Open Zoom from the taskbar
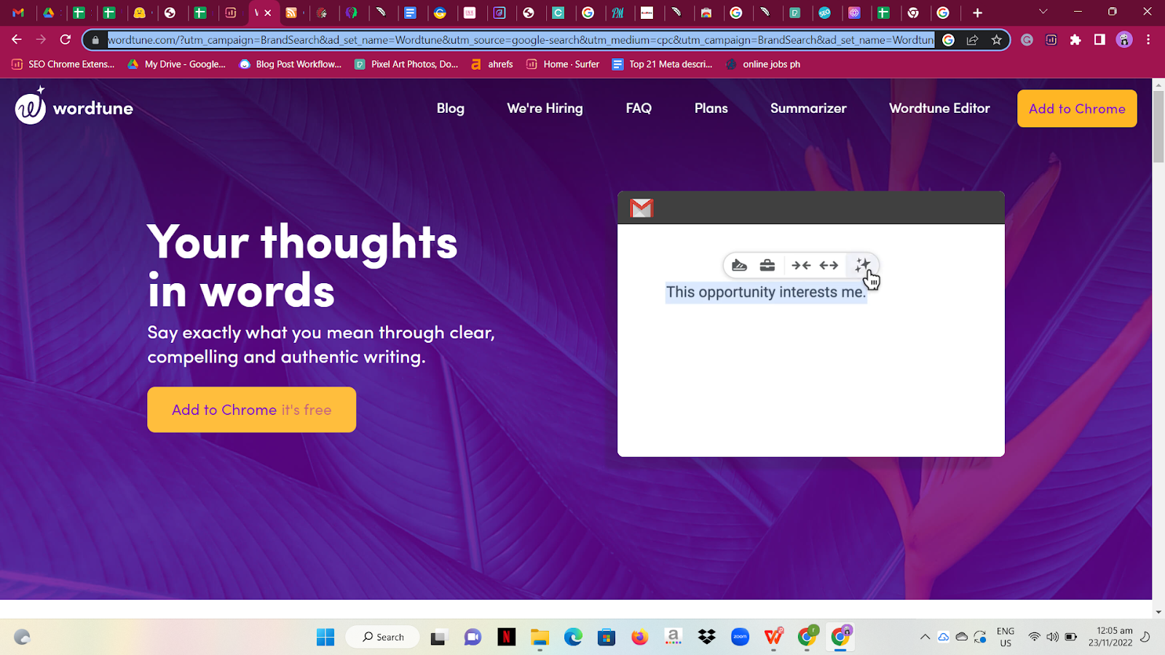 click(741, 638)
